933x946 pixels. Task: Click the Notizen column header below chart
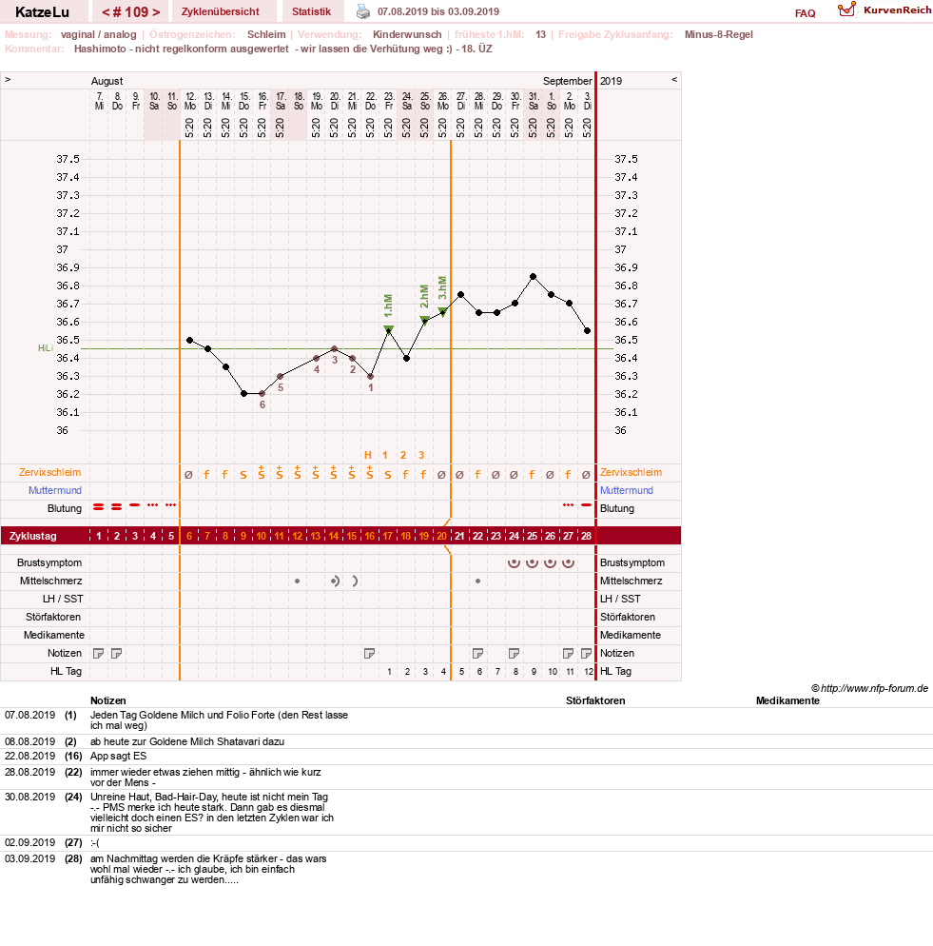(108, 700)
